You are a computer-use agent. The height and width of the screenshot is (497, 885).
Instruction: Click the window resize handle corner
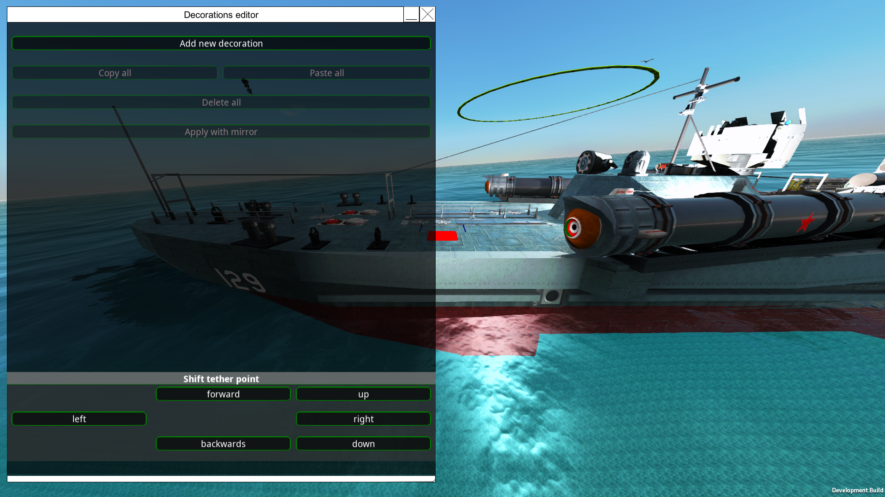433,480
